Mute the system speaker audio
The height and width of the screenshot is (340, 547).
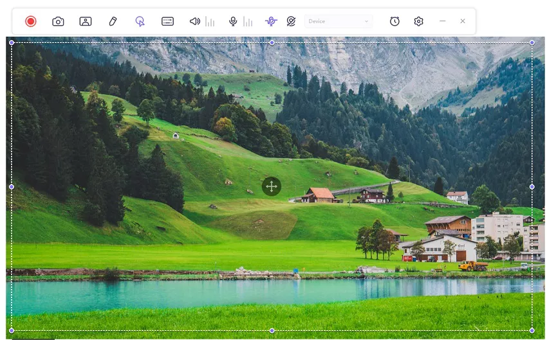click(x=194, y=21)
